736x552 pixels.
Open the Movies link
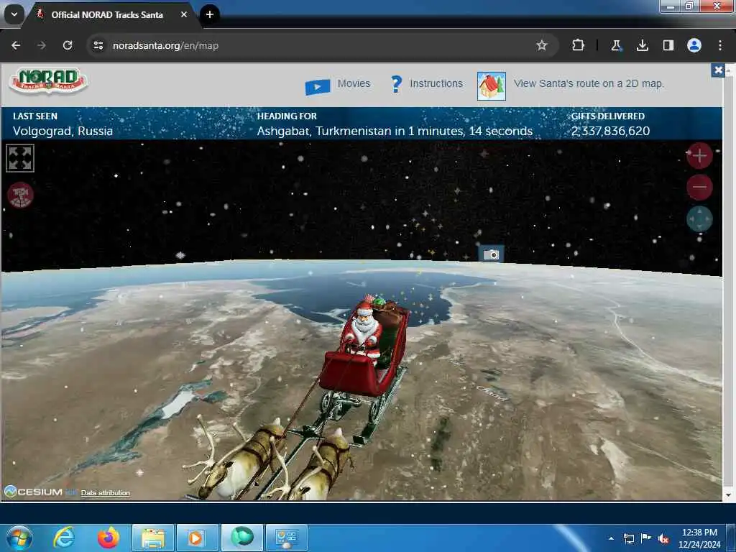coord(354,83)
